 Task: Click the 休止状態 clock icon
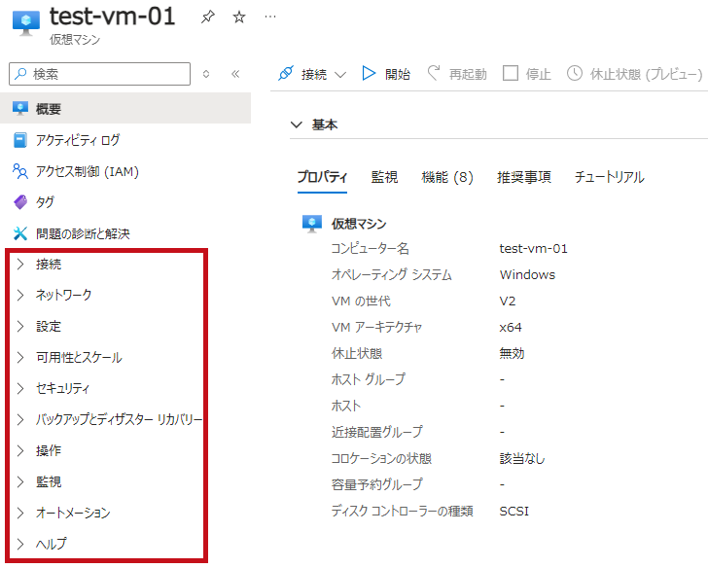[575, 73]
